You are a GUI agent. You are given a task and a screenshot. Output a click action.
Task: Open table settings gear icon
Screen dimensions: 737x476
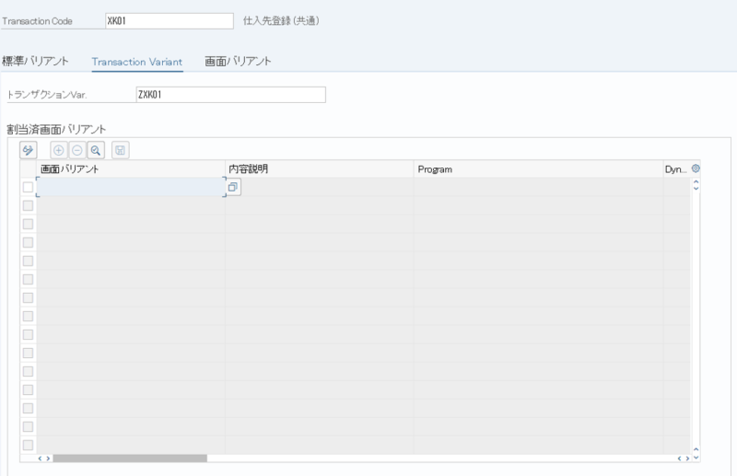pos(696,169)
